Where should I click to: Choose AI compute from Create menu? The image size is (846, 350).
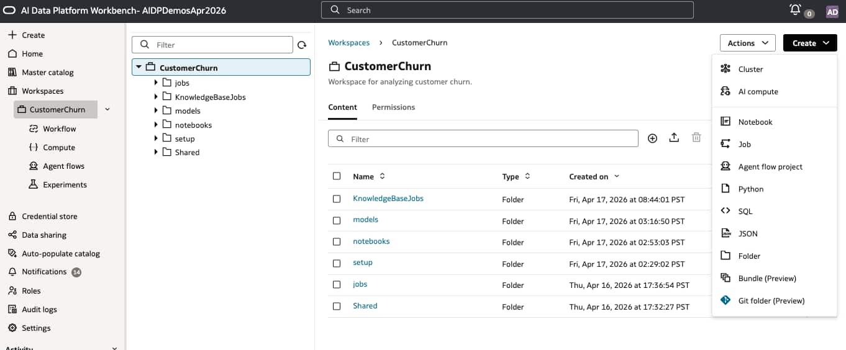[775, 91]
